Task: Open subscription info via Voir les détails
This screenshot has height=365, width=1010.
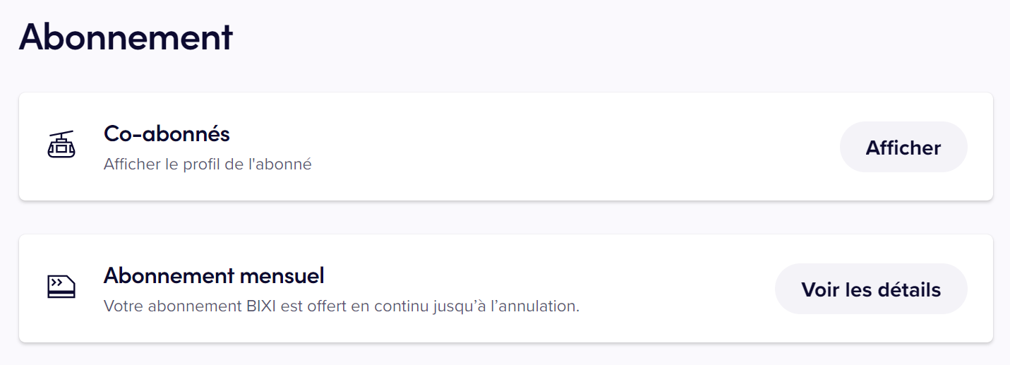Action: pyautogui.click(x=871, y=289)
